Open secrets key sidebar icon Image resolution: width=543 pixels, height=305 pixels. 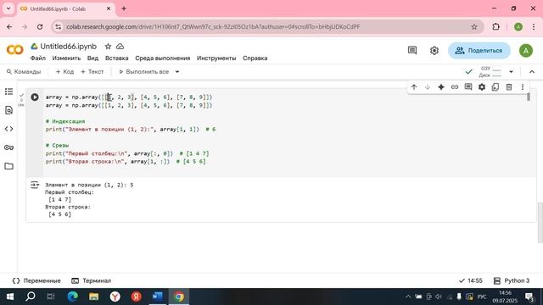[x=9, y=147]
